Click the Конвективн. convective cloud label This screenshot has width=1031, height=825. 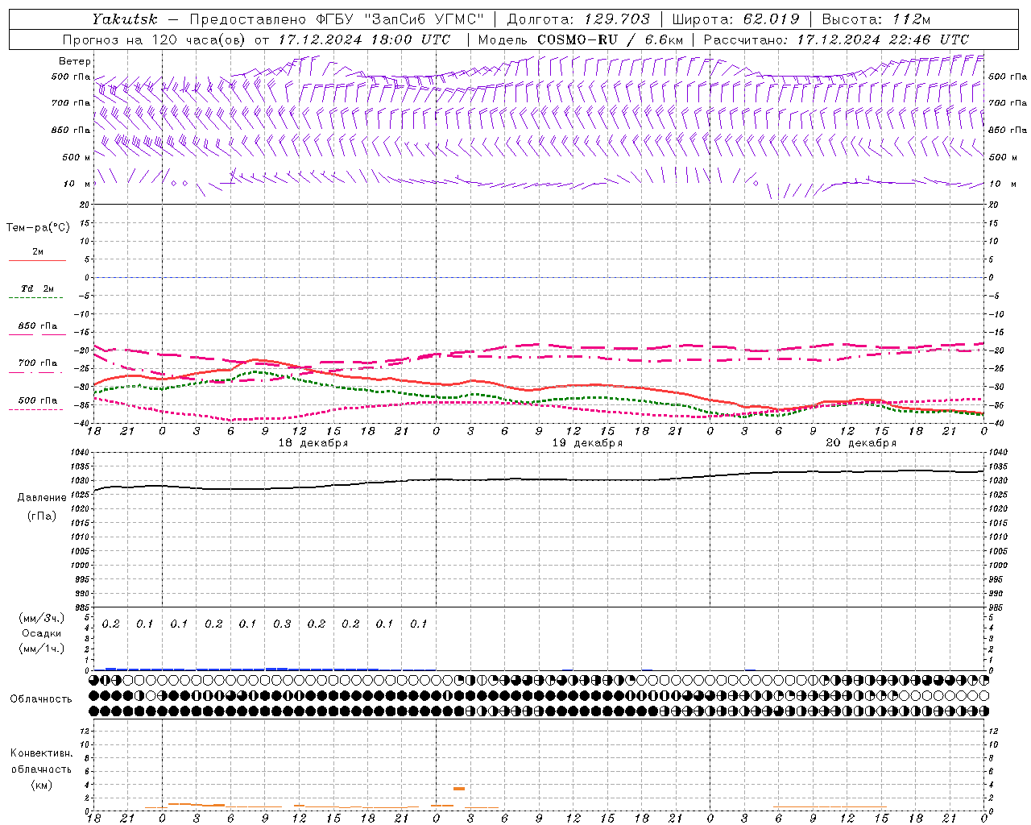click(42, 753)
